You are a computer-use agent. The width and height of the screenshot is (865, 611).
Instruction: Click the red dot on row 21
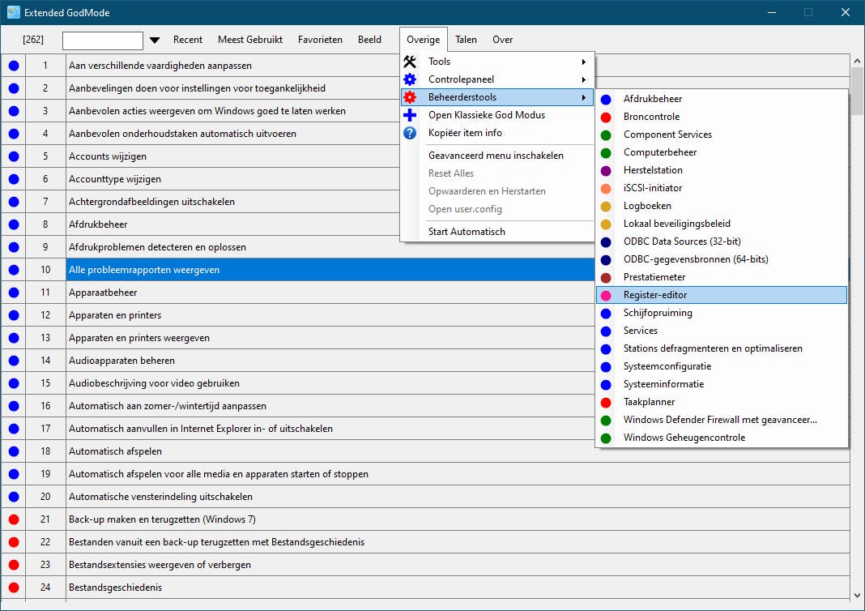point(13,519)
